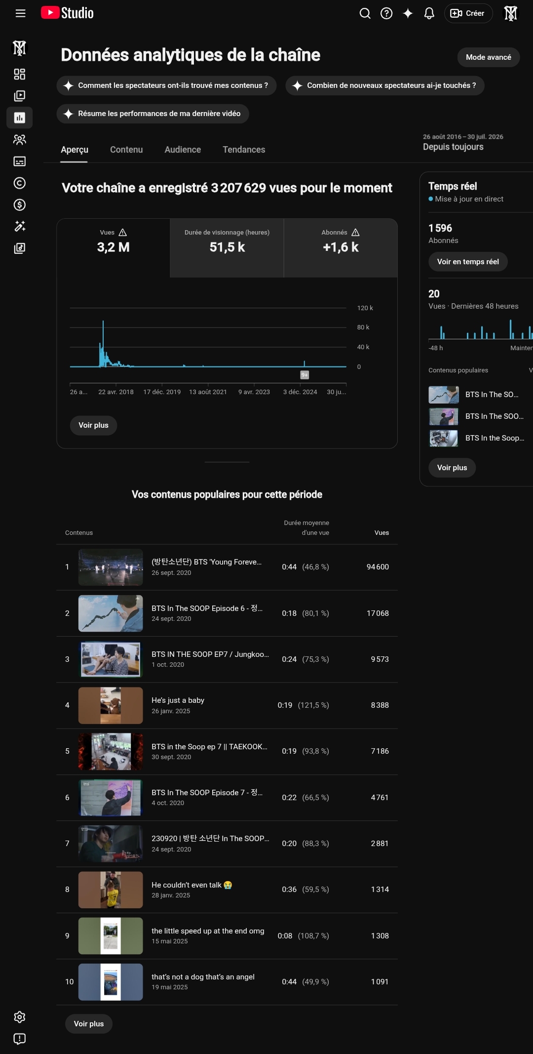Open the Settings gear in sidebar

20,1017
